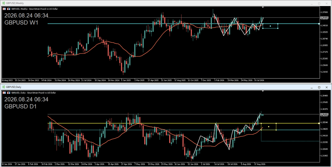This screenshot has height=167, width=332.
Task: Click the 1.34110 price level on Daily scale
Action: point(325,136)
